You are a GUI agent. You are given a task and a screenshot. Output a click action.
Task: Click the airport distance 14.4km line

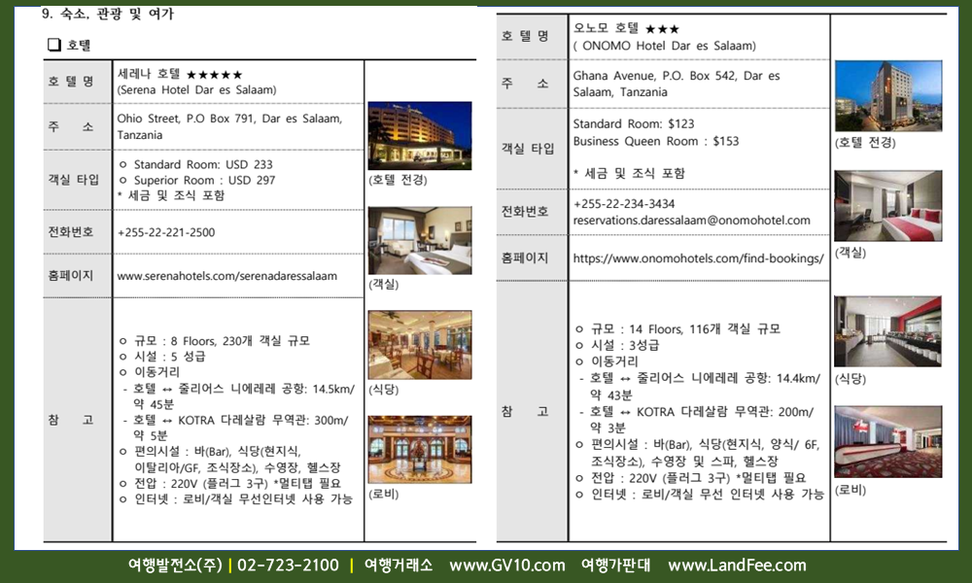click(700, 386)
